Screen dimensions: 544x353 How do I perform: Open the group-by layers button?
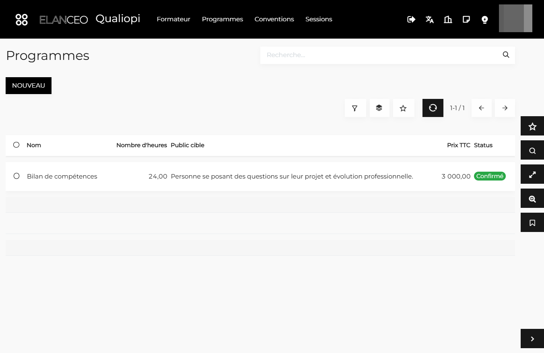click(379, 108)
